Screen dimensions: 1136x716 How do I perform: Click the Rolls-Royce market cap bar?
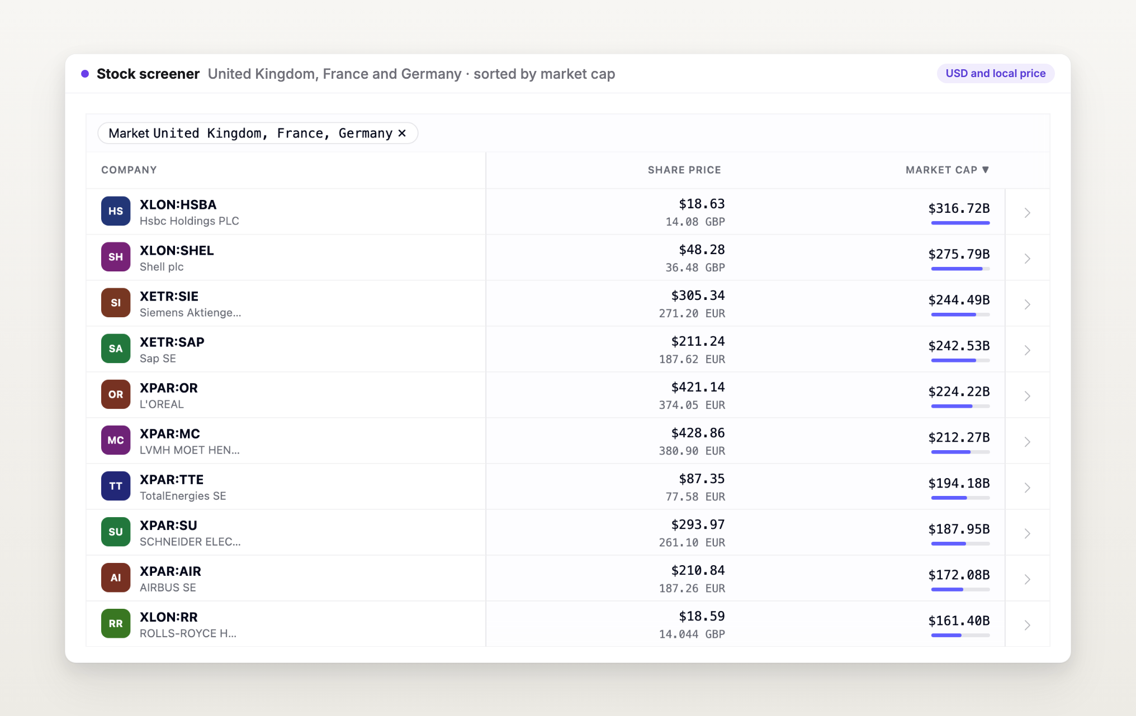[960, 635]
